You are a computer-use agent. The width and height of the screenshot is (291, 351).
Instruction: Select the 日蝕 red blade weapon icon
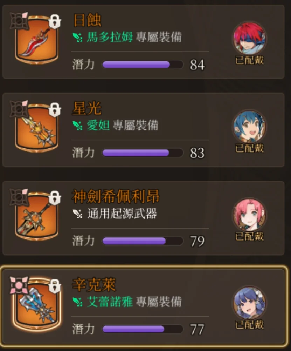point(37,41)
